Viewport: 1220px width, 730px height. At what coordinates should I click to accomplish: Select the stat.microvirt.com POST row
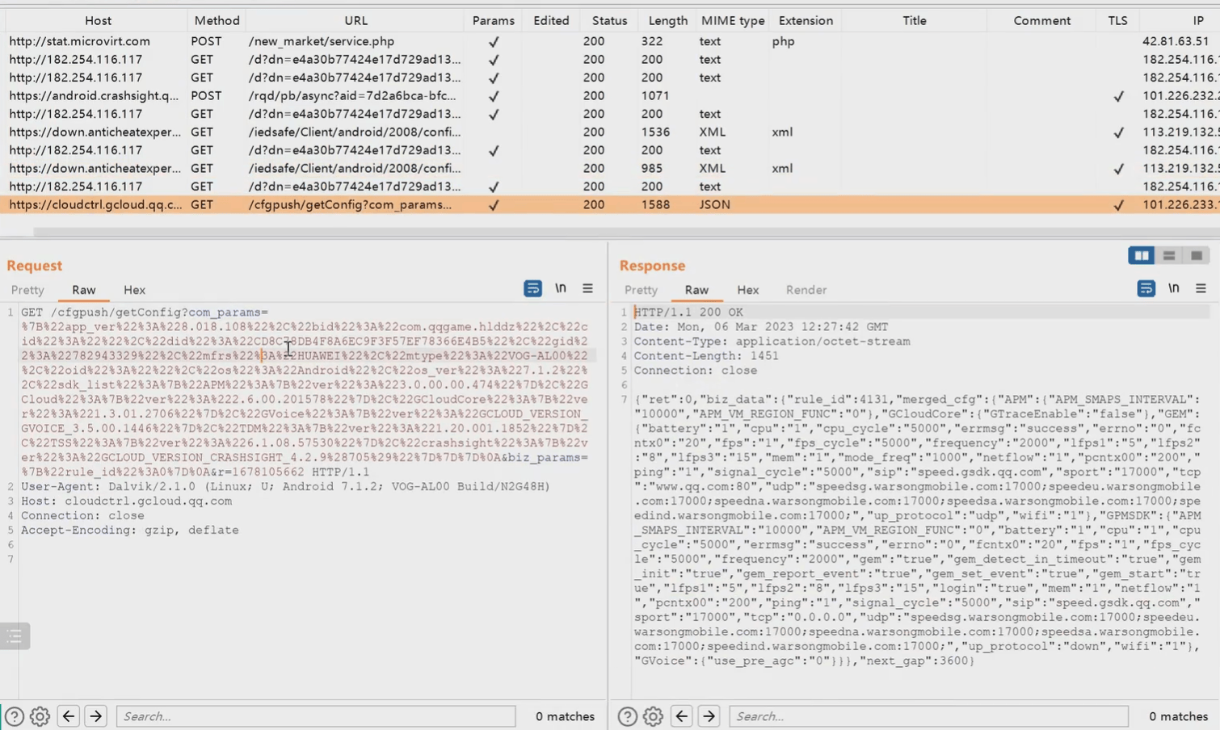(610, 41)
